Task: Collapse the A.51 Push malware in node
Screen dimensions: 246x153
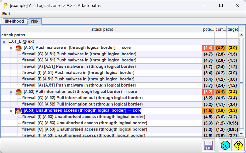Action: pyautogui.click(x=11, y=48)
